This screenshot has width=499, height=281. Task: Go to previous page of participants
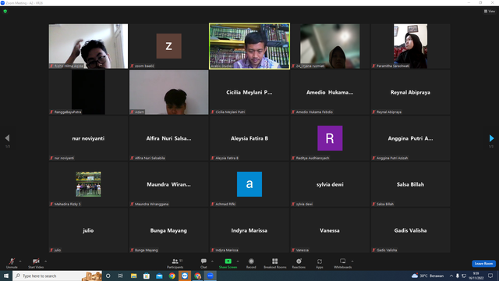[7, 138]
